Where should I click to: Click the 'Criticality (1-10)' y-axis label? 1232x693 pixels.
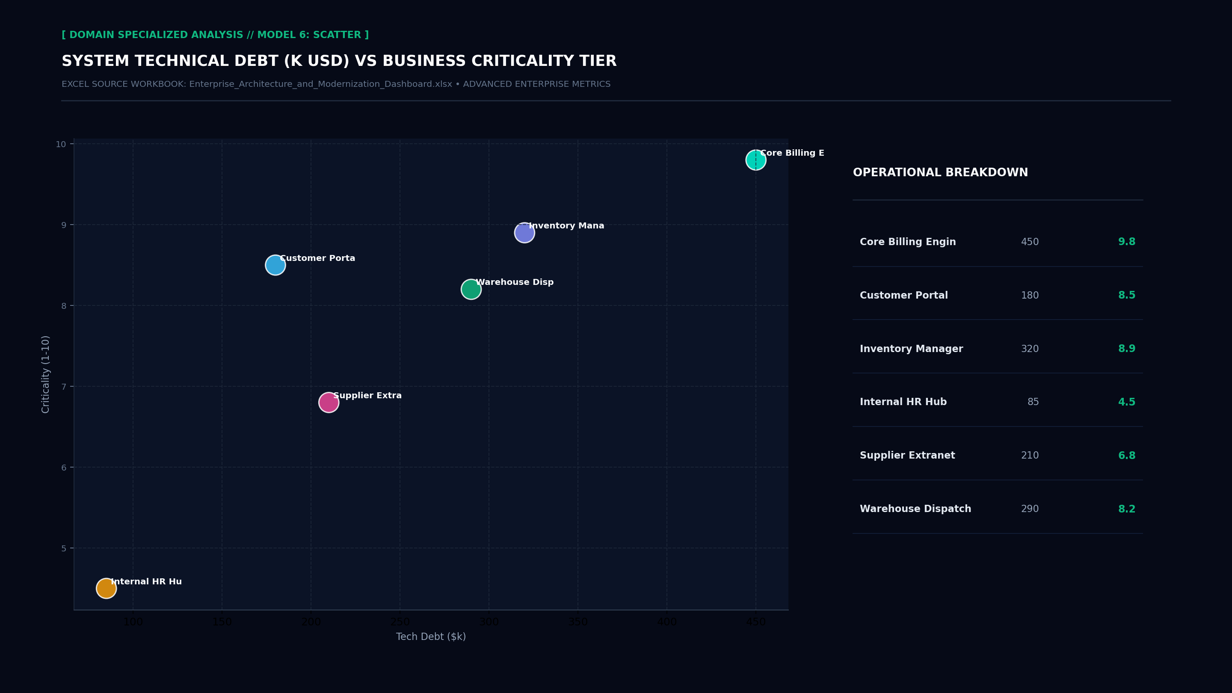(45, 374)
